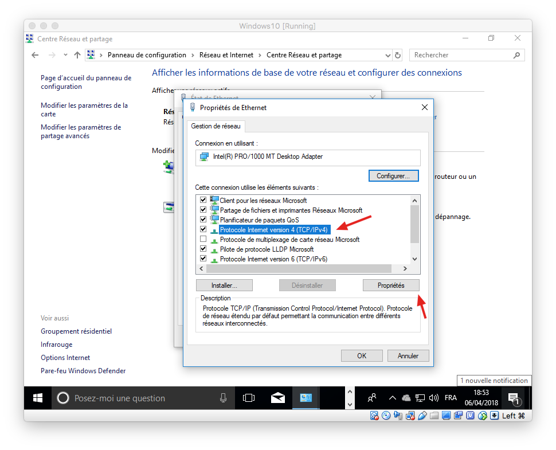Image resolution: width=556 pixels, height=450 pixels.
Task: Show hidden tray icons chevron
Action: 393,398
